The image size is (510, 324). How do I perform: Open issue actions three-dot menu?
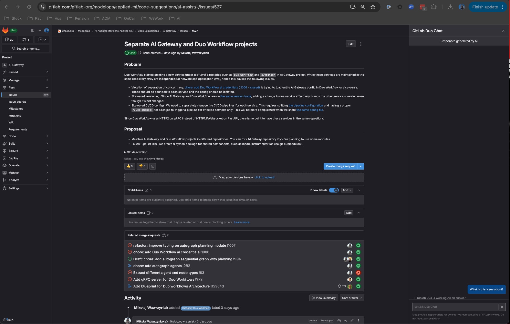coord(361,44)
